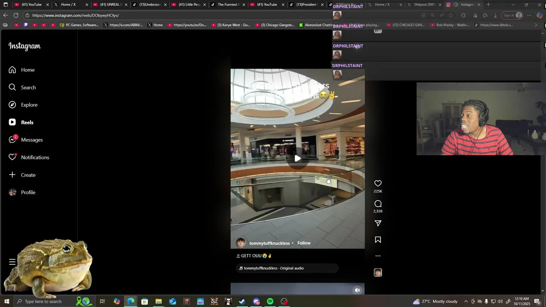546x307 pixels.
Task: Open Windows Start menu
Action: coord(6,301)
